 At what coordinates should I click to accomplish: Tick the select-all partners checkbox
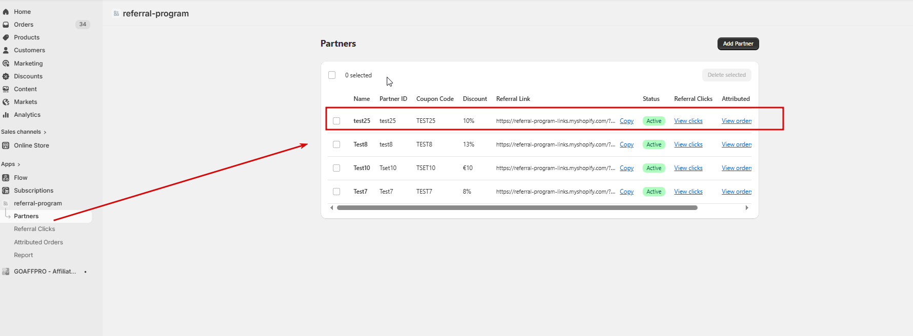(332, 75)
